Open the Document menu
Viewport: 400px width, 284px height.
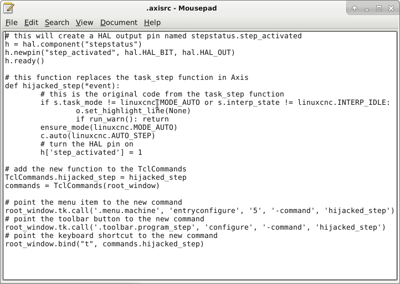[x=119, y=22]
